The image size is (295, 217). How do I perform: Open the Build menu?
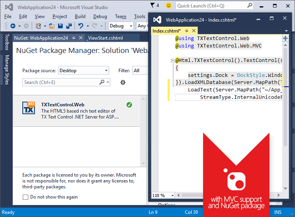80,16
